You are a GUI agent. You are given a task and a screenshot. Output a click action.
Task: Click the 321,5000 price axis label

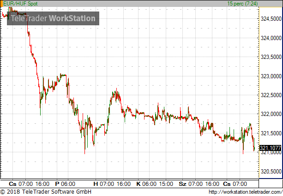click(271, 133)
